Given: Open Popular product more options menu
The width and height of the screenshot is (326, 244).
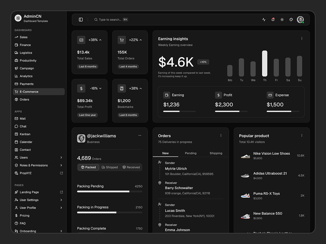Looking at the screenshot, I should pyautogui.click(x=302, y=136).
